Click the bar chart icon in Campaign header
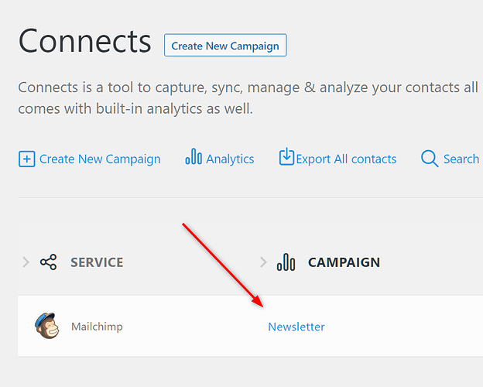 point(286,262)
